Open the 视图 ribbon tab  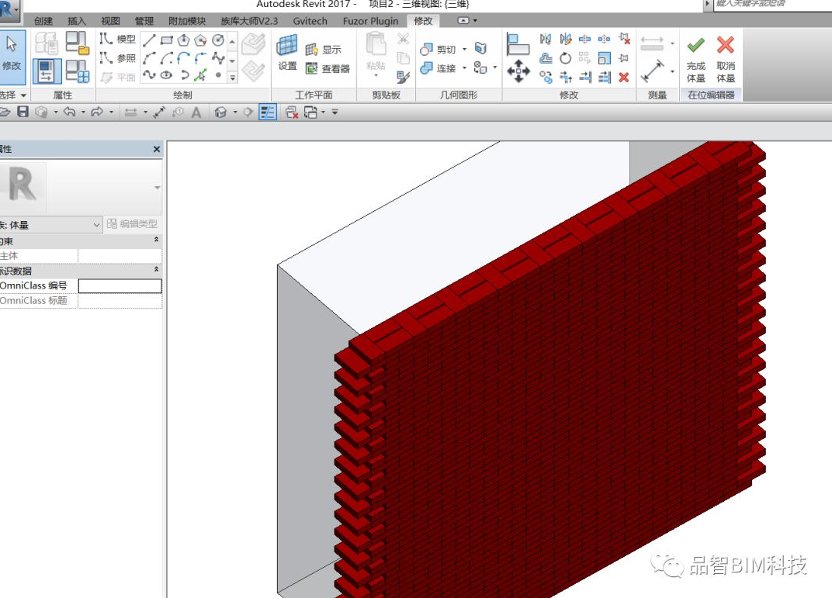(x=110, y=21)
